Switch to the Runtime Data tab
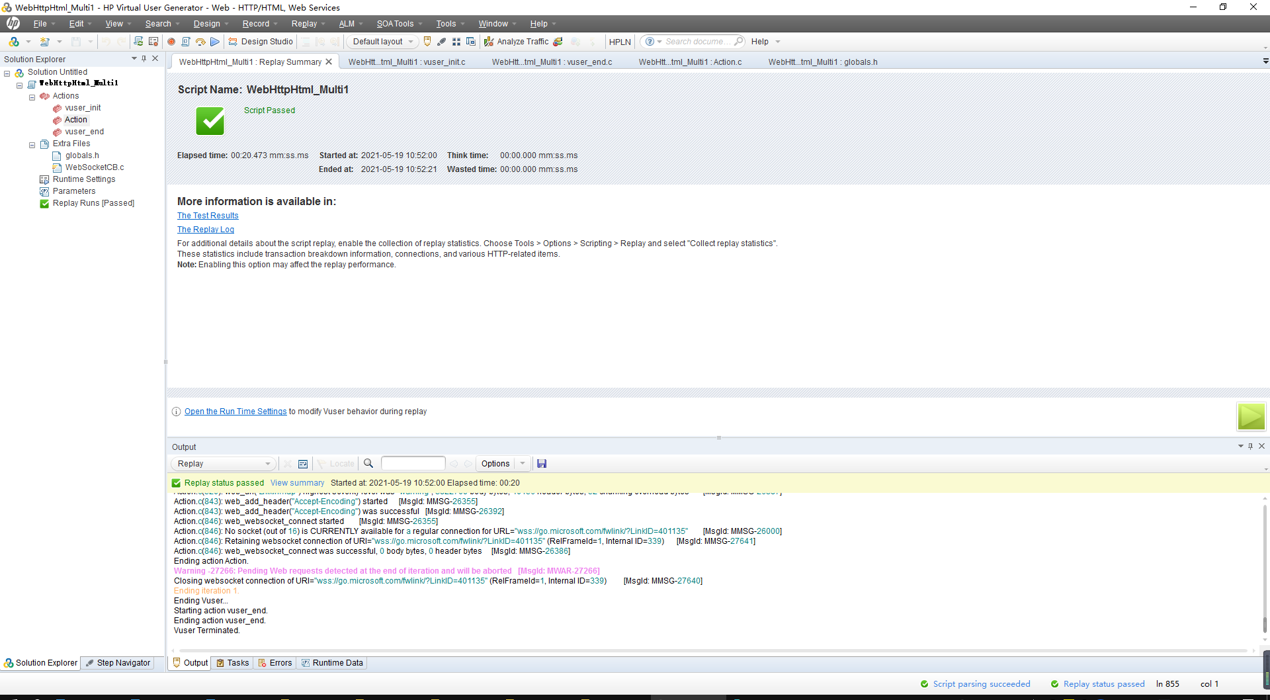This screenshot has width=1270, height=700. pyautogui.click(x=331, y=663)
